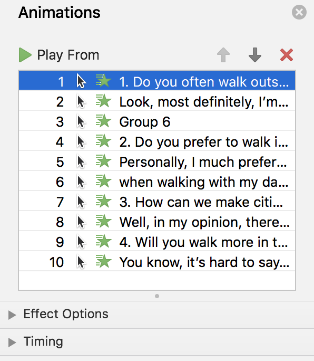Select animation 'You know, it's hard to say...'
314x361 pixels.
tap(157, 261)
